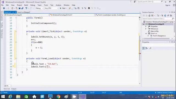
Task: Open Google Chrome from the taskbar
Action: coord(58,97)
